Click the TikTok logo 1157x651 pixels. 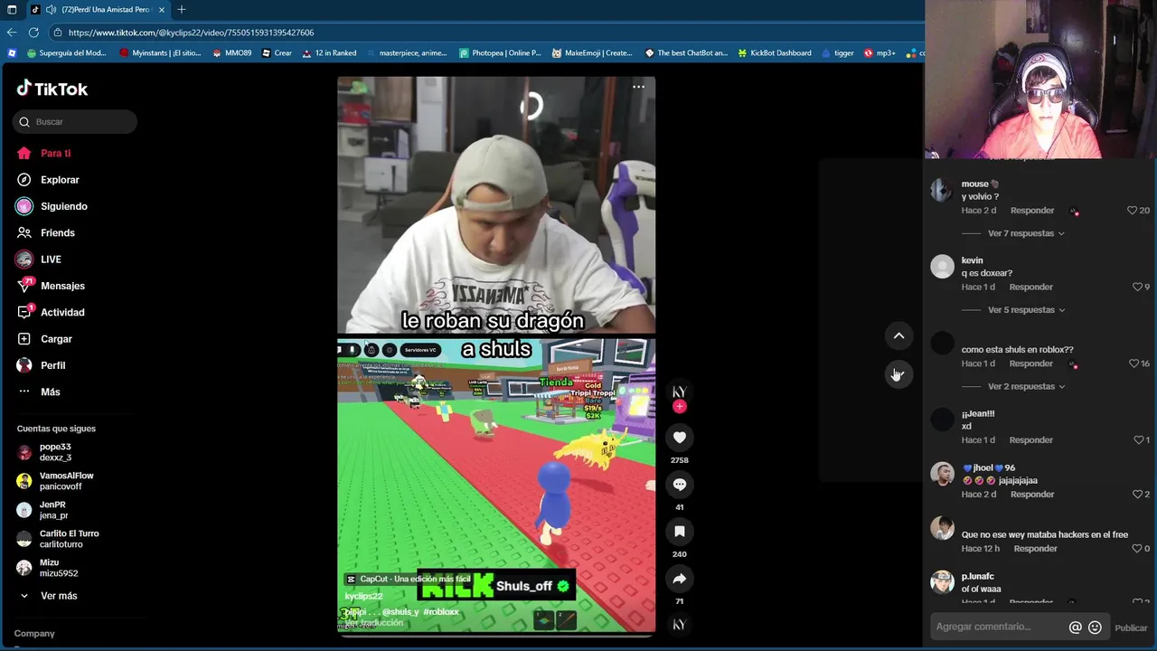(52, 89)
